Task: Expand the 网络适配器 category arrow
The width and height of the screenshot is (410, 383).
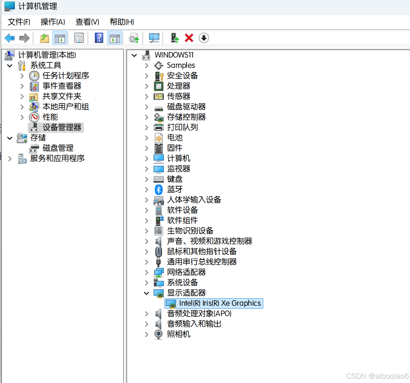Action: (x=147, y=272)
